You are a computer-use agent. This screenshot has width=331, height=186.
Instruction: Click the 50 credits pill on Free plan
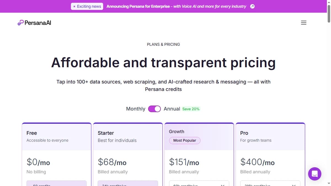pyautogui.click(x=56, y=184)
